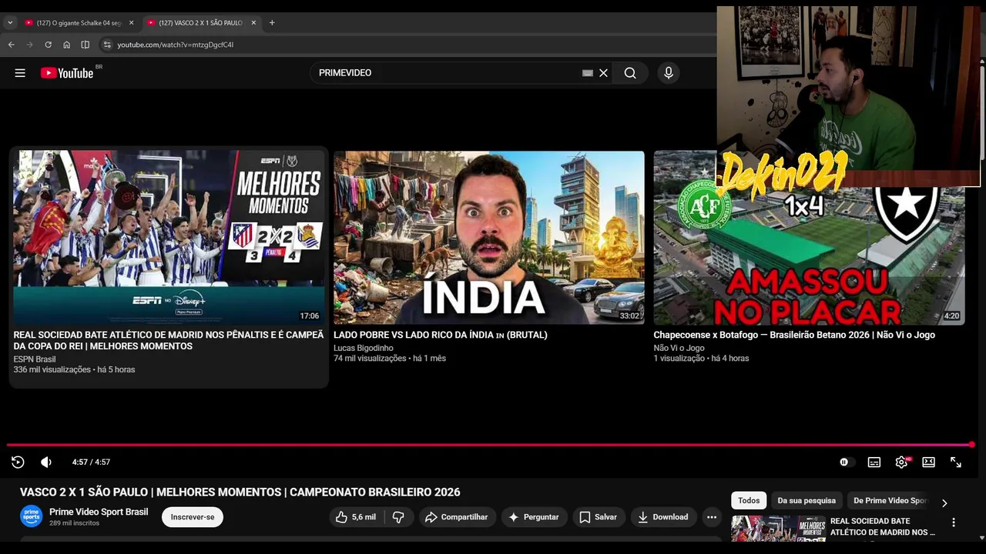Open the LADO POBRE VS LADO RICO title

point(441,335)
